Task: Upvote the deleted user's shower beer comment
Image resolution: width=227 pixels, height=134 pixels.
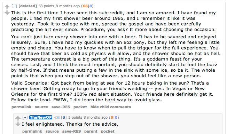Action: 7,7
